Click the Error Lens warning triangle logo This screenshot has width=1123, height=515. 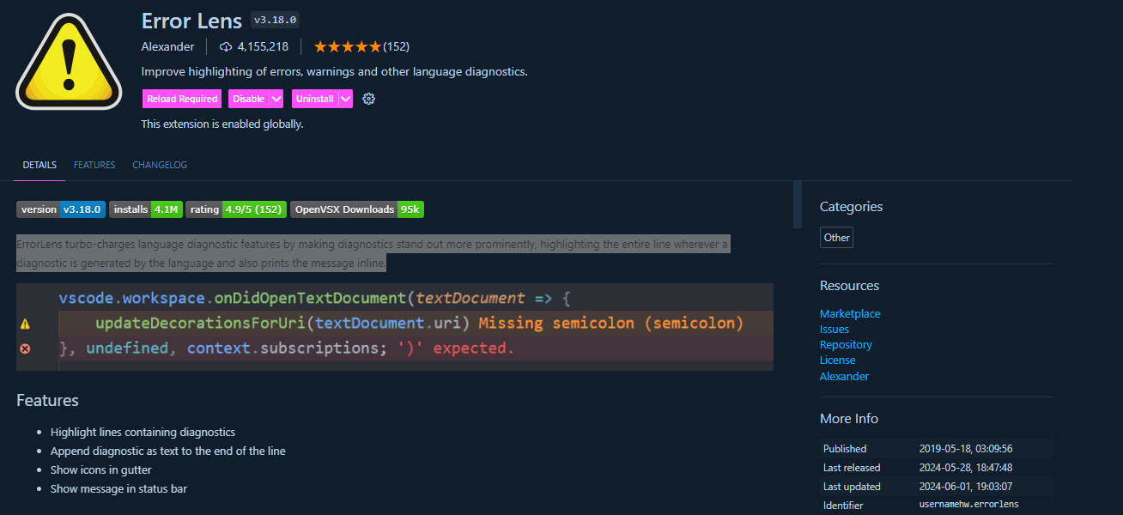click(x=69, y=60)
